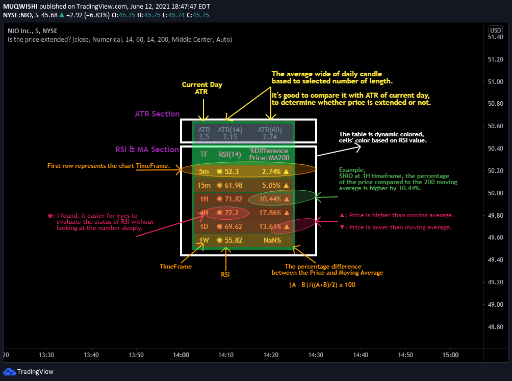Click the up triangle next to 5.05%
Screen dimensions: 512x381
287,185
